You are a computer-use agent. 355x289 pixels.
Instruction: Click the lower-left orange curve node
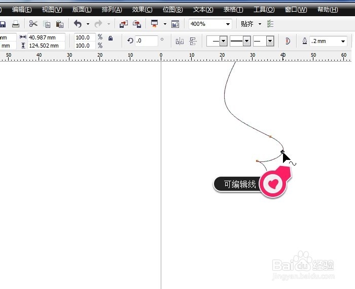coord(257,161)
